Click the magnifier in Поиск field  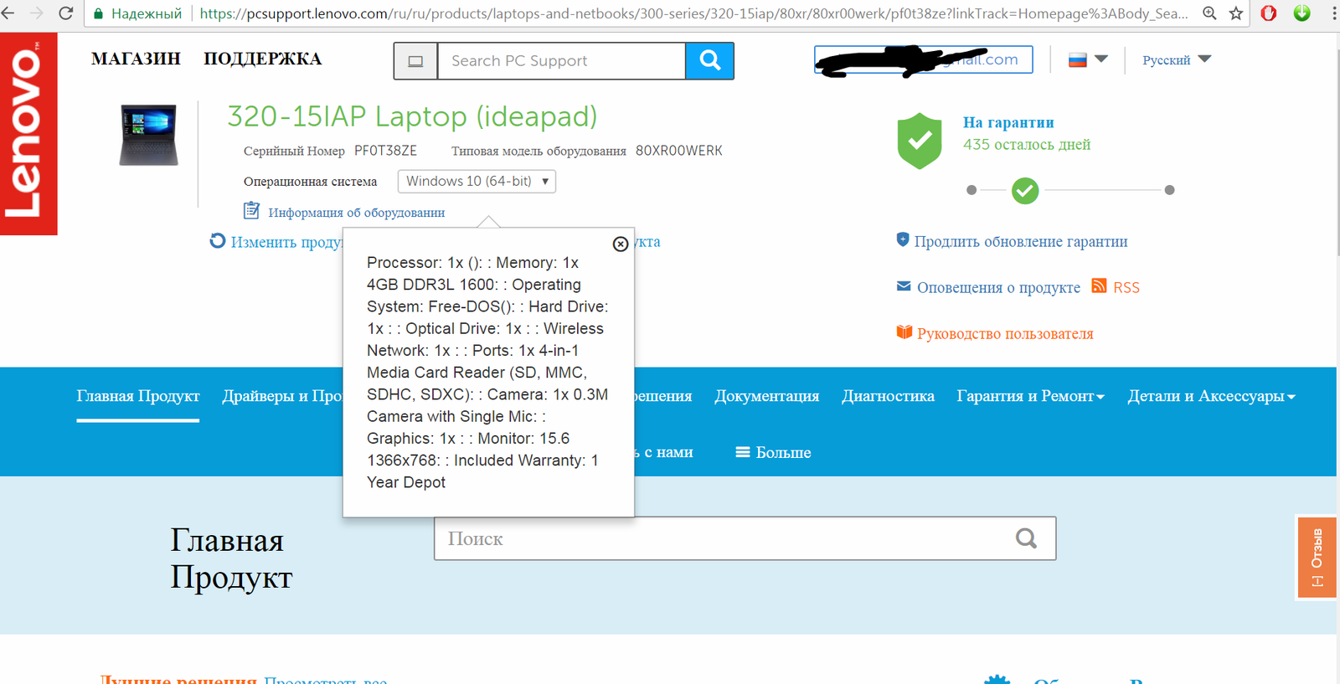tap(1026, 538)
